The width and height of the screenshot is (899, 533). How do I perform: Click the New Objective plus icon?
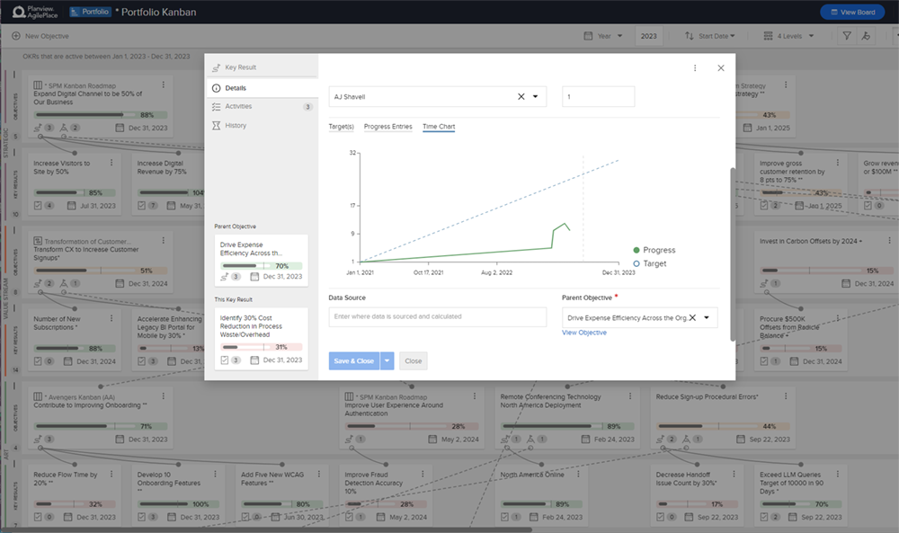pyautogui.click(x=15, y=36)
